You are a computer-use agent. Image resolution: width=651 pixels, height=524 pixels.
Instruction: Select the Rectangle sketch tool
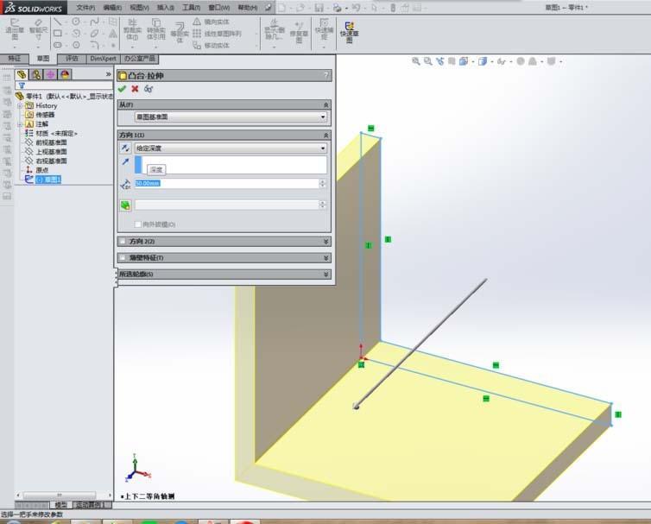click(58, 33)
